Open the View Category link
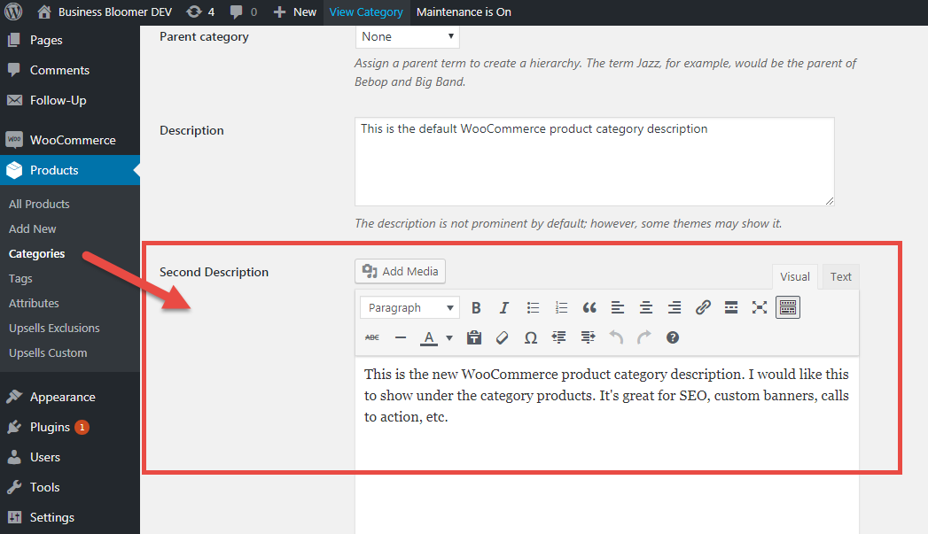This screenshot has height=534, width=928. pyautogui.click(x=366, y=12)
